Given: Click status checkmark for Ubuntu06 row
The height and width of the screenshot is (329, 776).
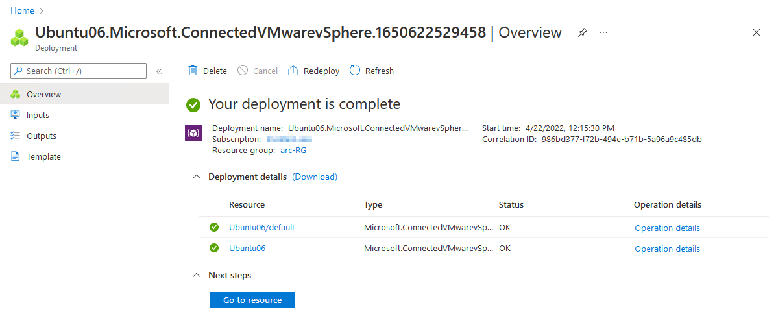Looking at the screenshot, I should [x=214, y=248].
